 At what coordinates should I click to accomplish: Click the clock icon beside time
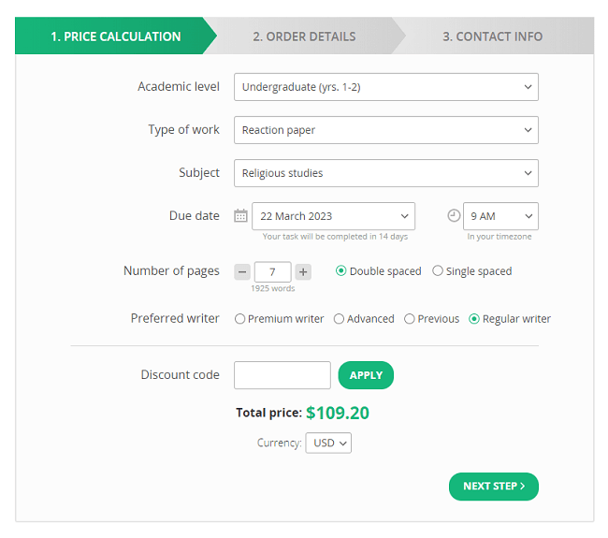(454, 216)
